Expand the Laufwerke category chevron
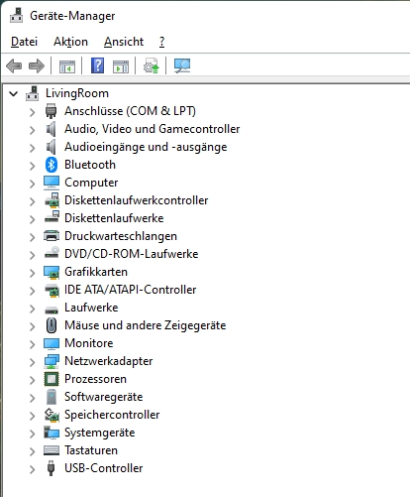This screenshot has height=497, width=410. (x=32, y=309)
